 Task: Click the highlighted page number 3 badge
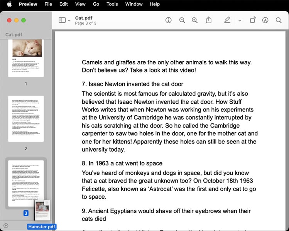(26, 213)
